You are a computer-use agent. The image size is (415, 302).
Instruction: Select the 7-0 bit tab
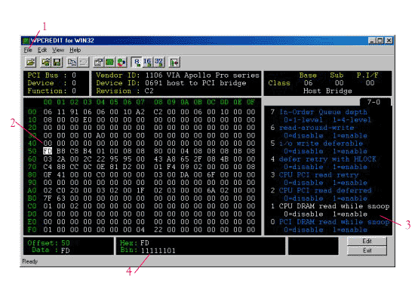[x=374, y=102]
